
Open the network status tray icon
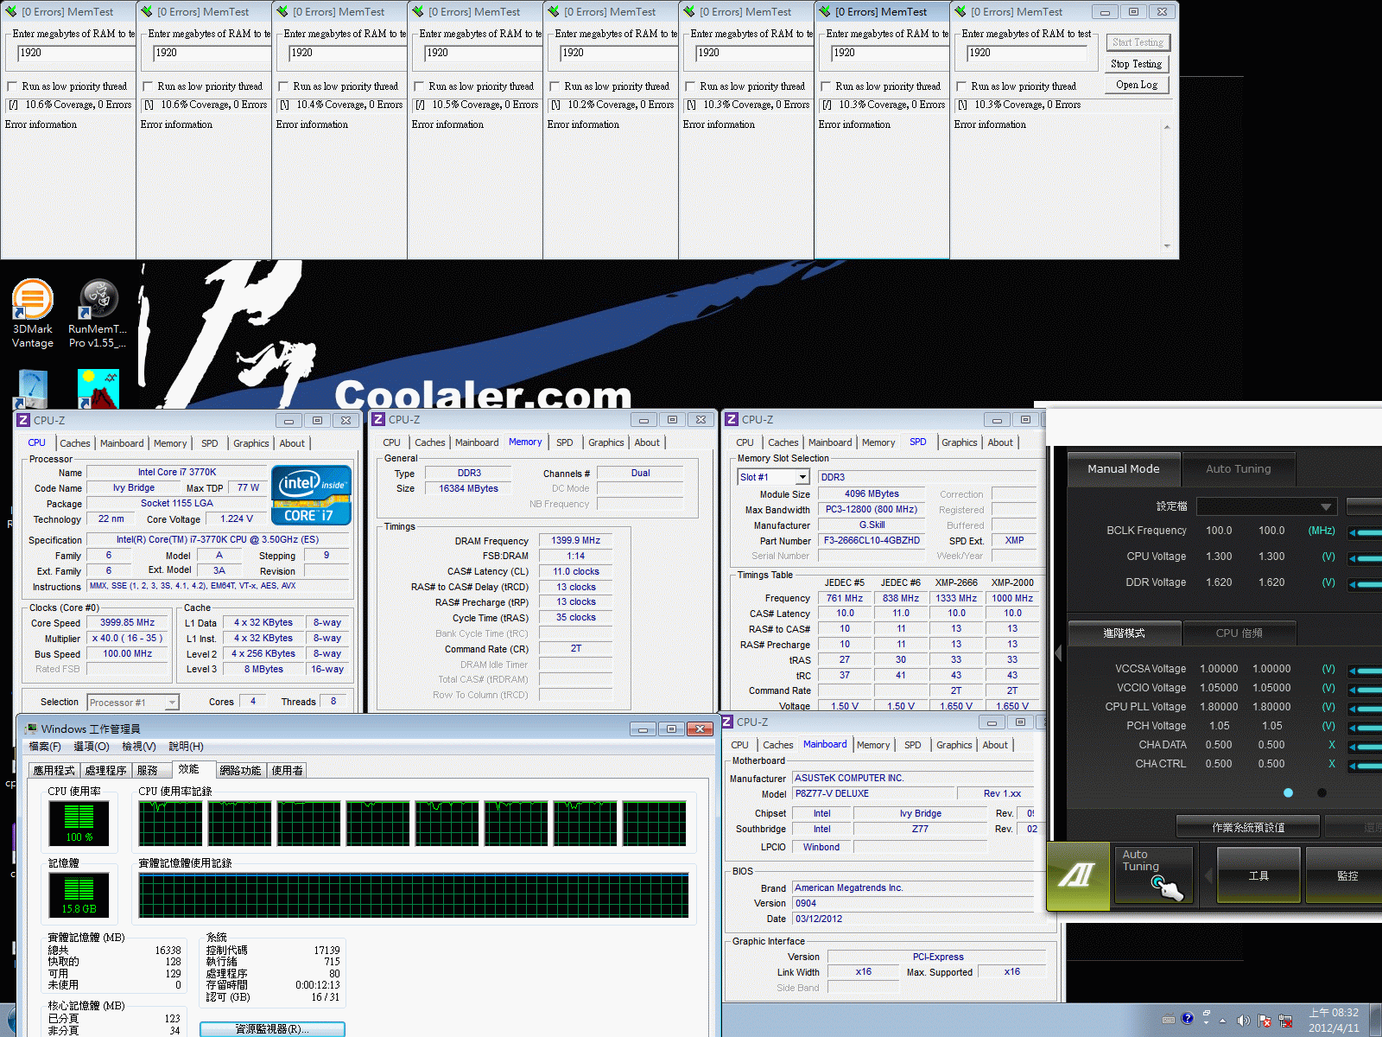pyautogui.click(x=1285, y=1021)
